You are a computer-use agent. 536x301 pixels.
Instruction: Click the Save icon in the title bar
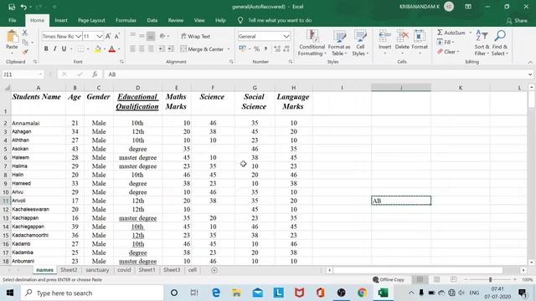pos(12,7)
